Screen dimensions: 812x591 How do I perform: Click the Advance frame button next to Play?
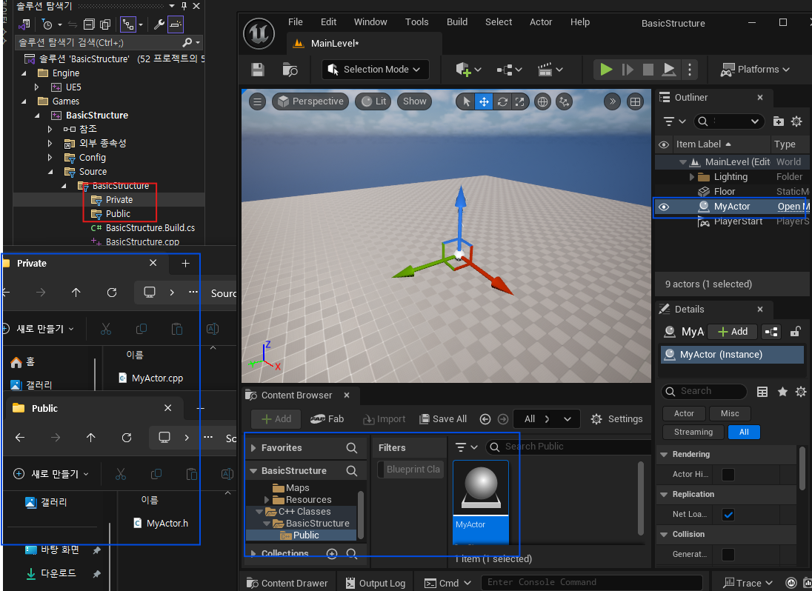628,70
